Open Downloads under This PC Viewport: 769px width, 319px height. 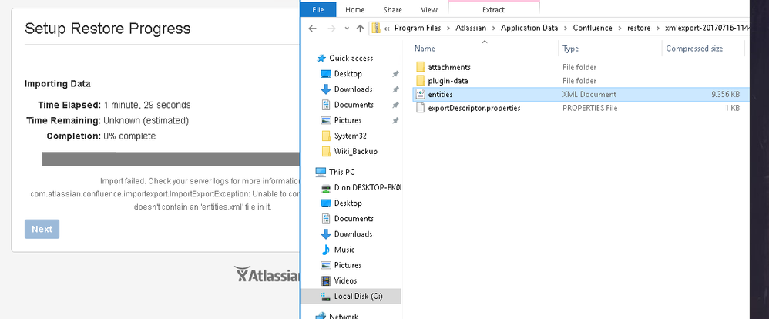(353, 234)
